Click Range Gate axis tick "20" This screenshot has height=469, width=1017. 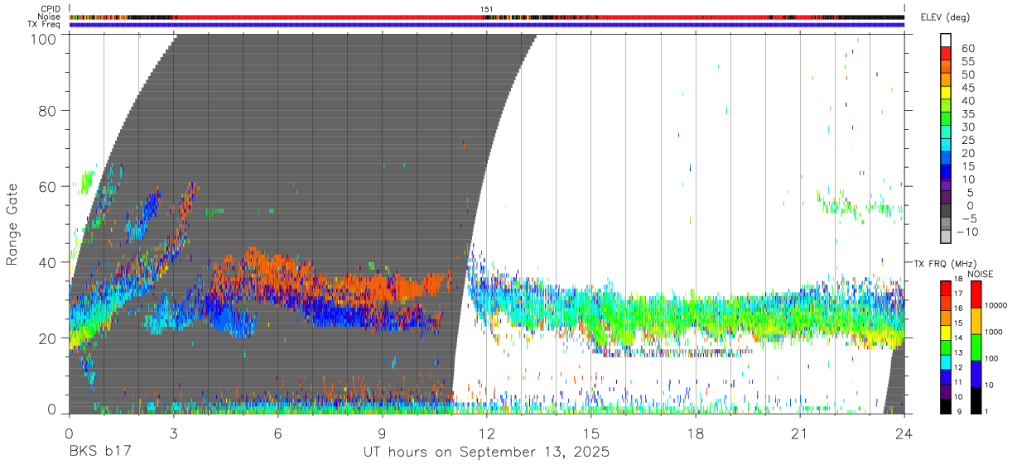[x=48, y=338]
